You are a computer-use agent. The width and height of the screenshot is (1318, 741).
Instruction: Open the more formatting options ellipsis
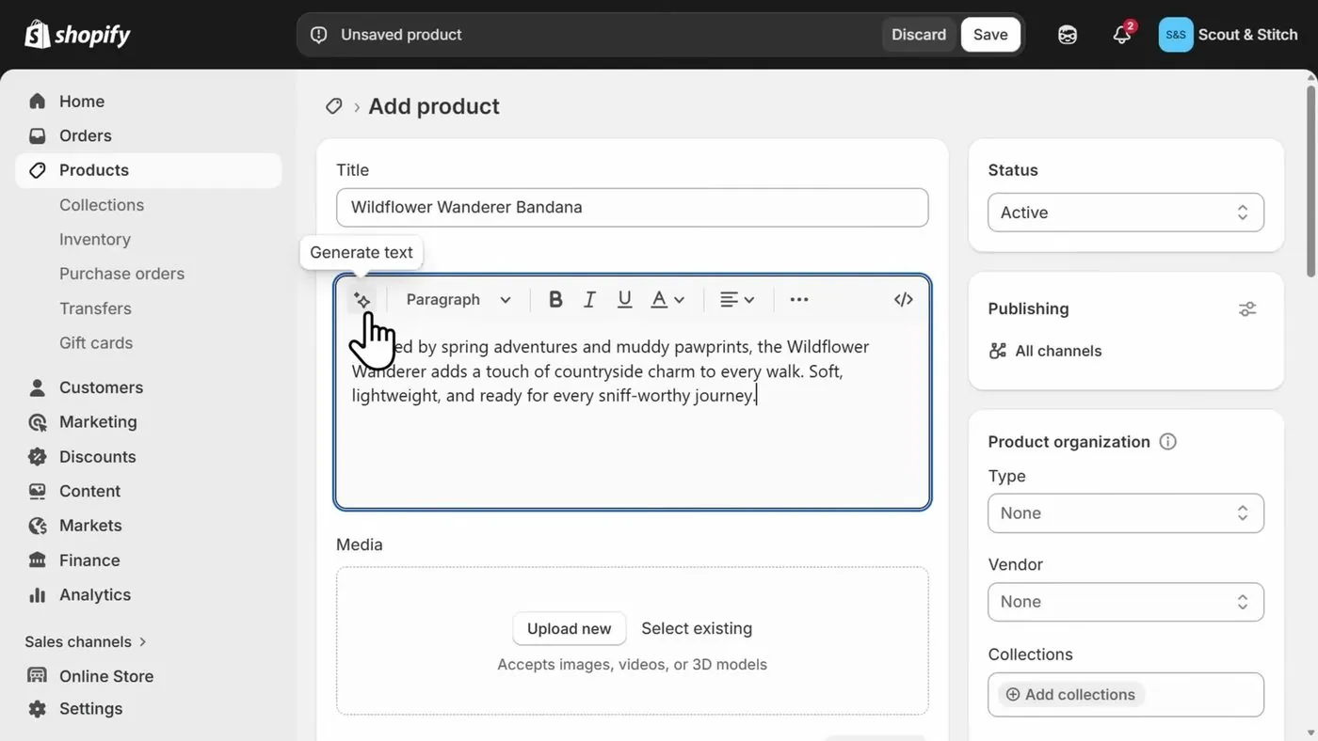tap(799, 299)
